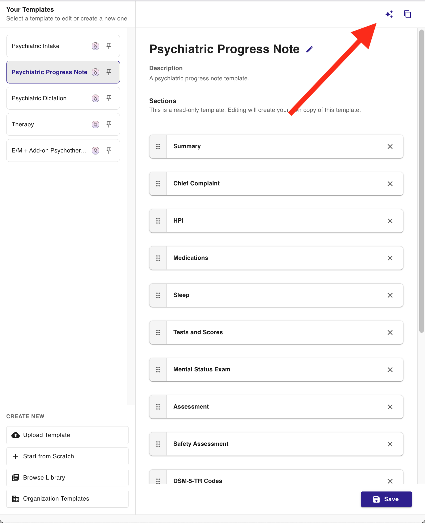Image resolution: width=425 pixels, height=523 pixels.
Task: Click the pencil icon to edit title
Action: coord(310,49)
